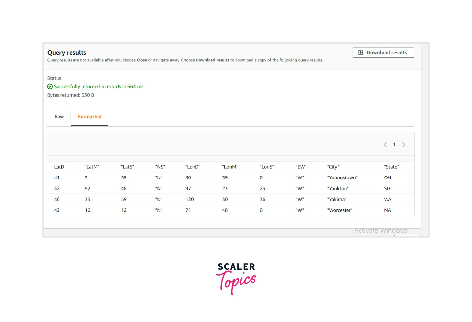Click the Download results button
This screenshot has width=472, height=322.
(x=383, y=52)
